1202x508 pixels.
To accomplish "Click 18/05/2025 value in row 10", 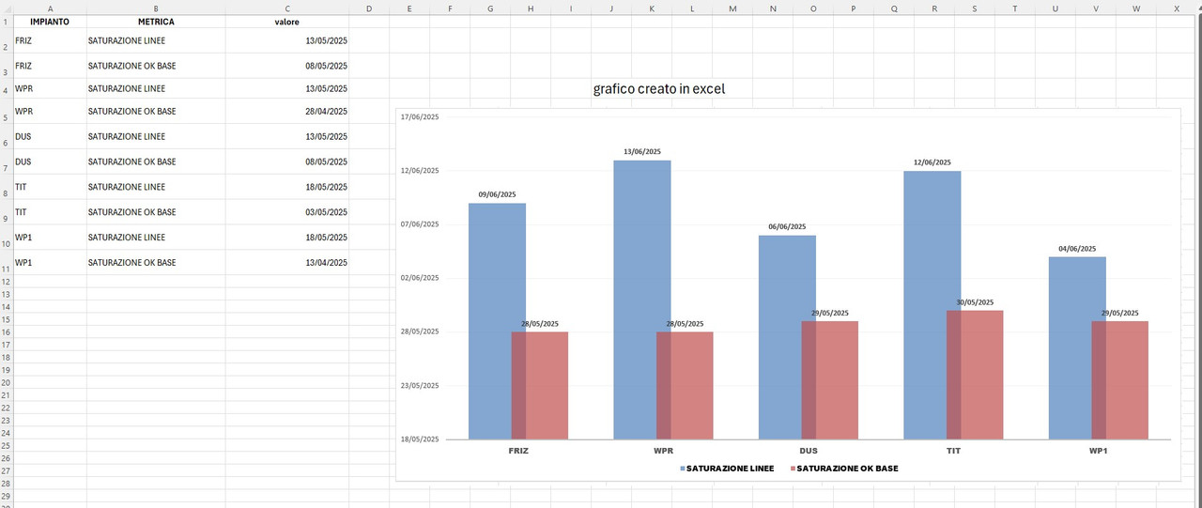I will [x=287, y=238].
